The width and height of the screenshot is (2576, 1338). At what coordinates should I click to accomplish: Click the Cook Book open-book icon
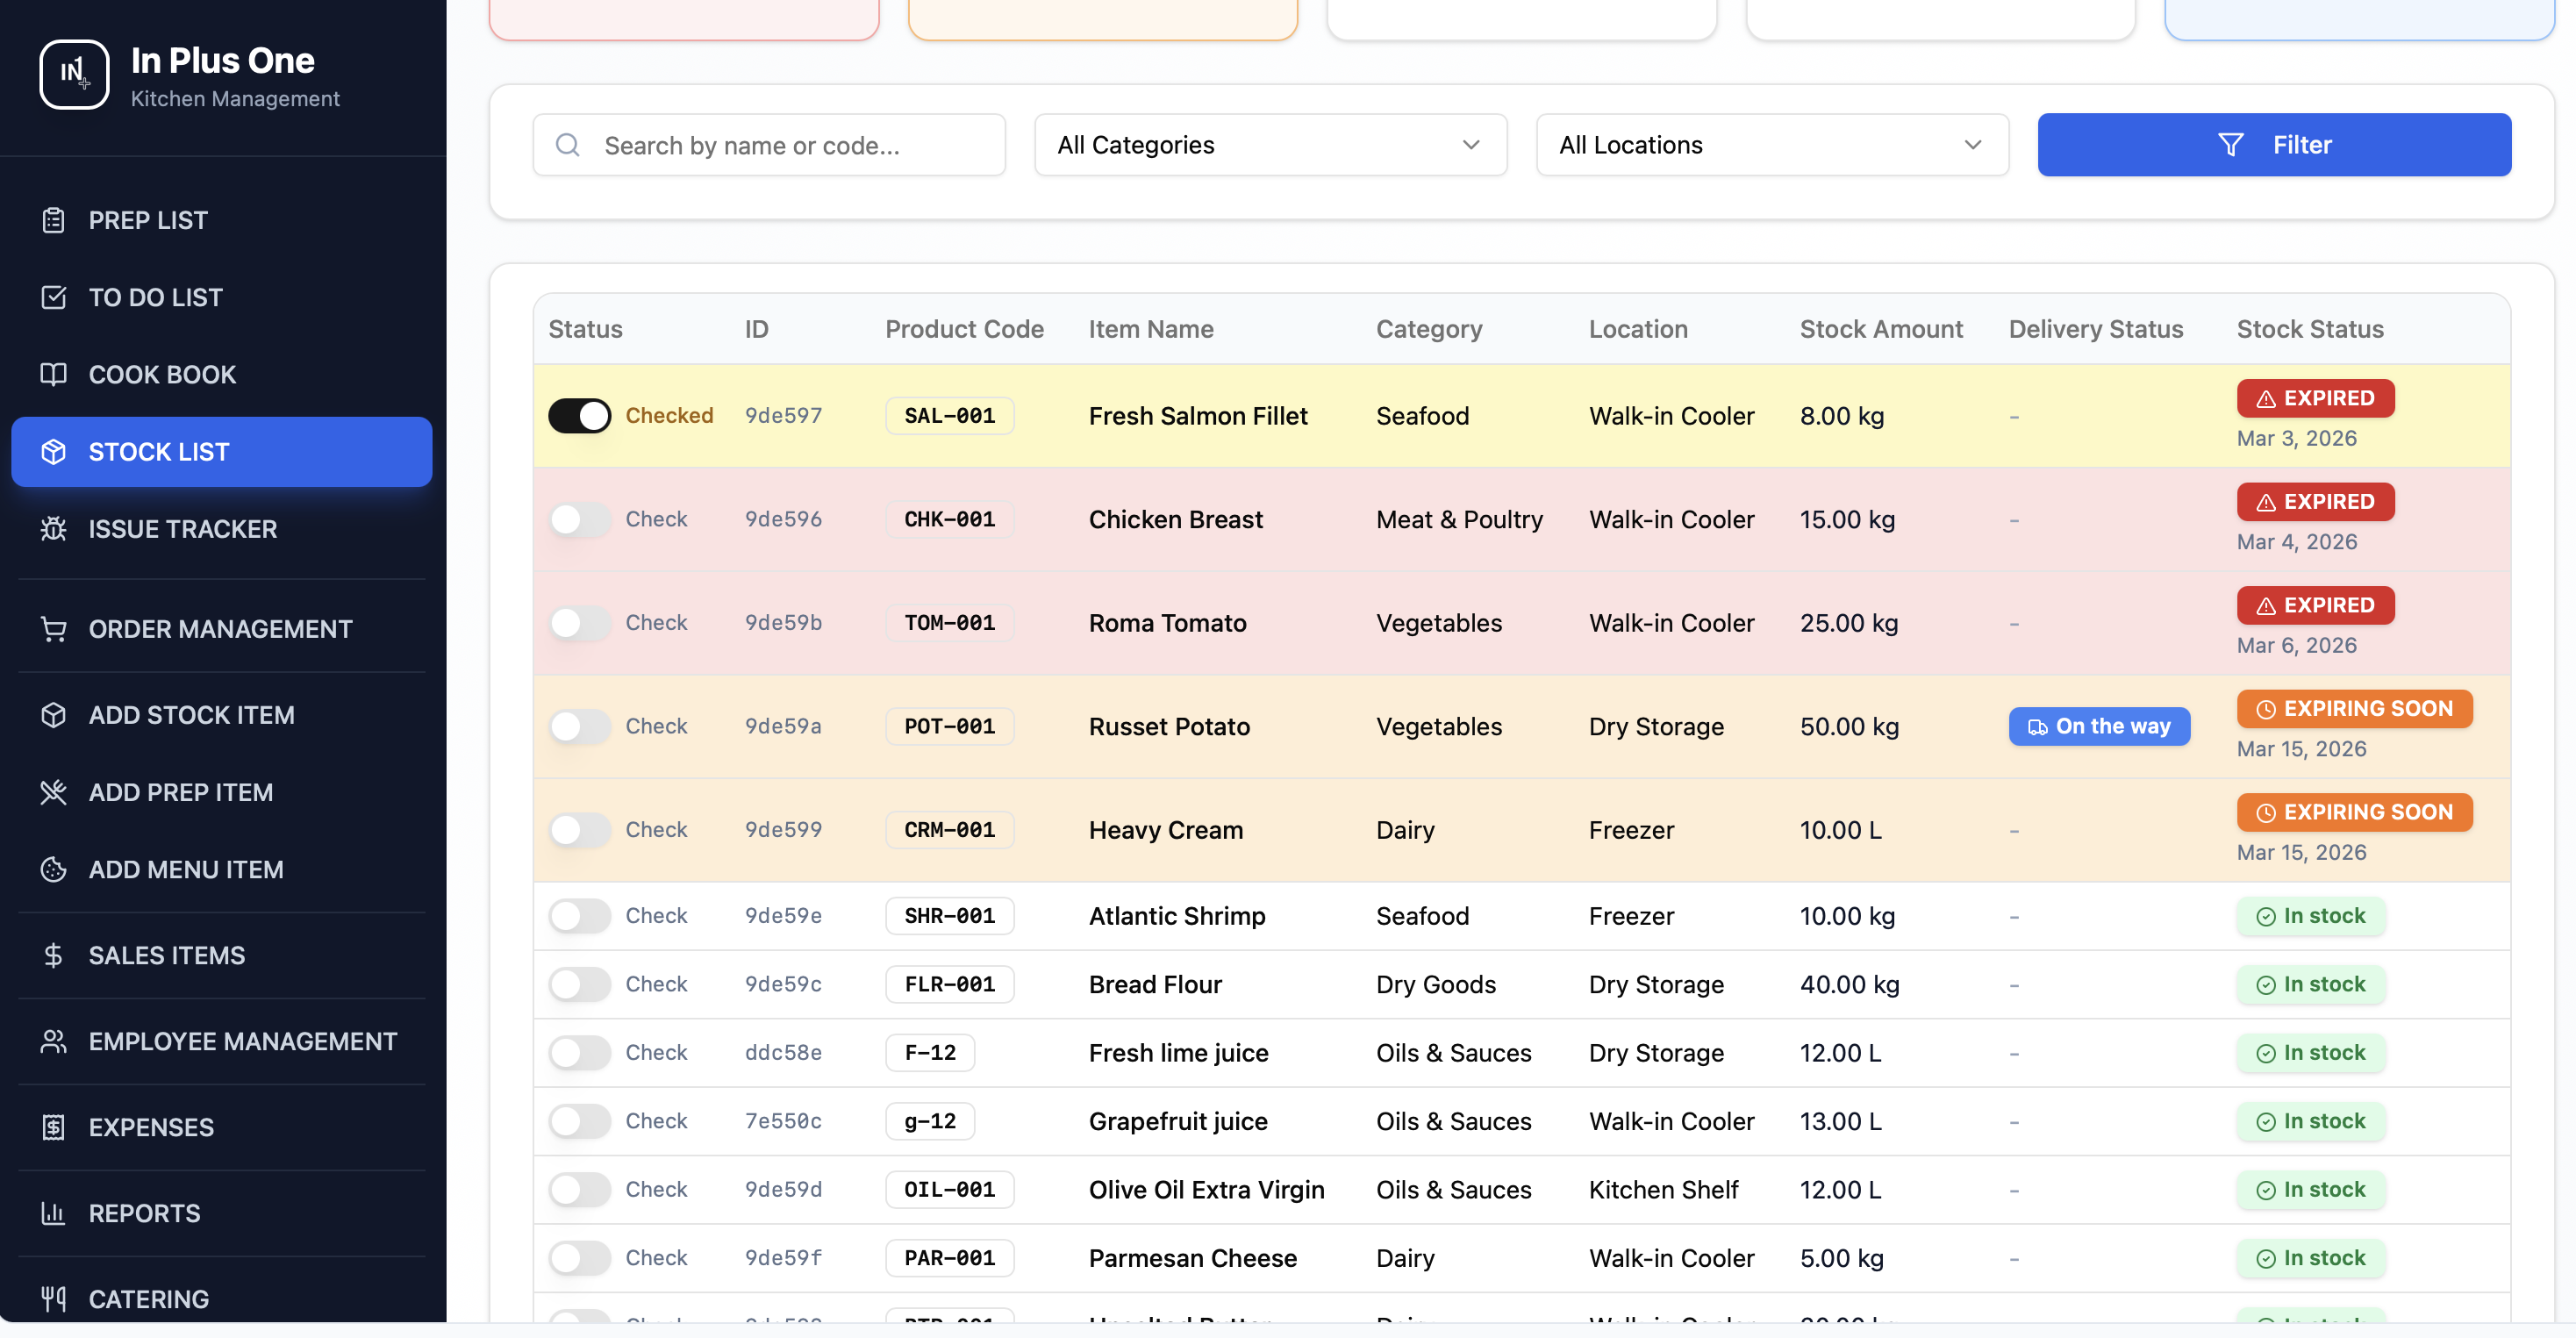(x=53, y=374)
